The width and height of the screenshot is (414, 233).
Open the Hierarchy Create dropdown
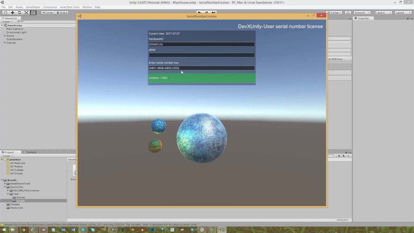[x=7, y=22]
